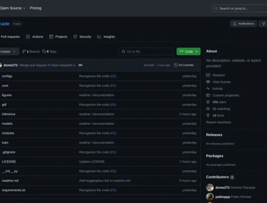Open the figures folder

7,95
